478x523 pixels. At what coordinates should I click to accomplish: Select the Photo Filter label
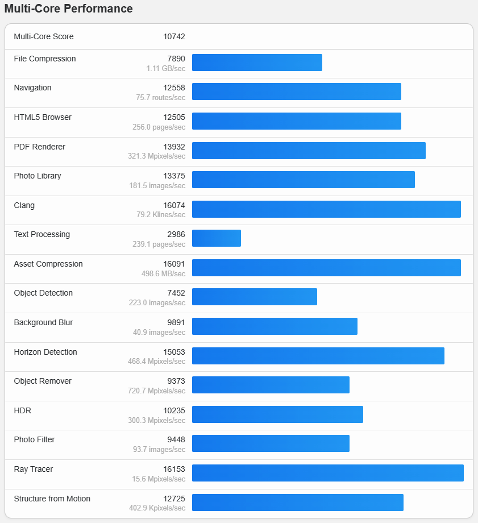(35, 439)
